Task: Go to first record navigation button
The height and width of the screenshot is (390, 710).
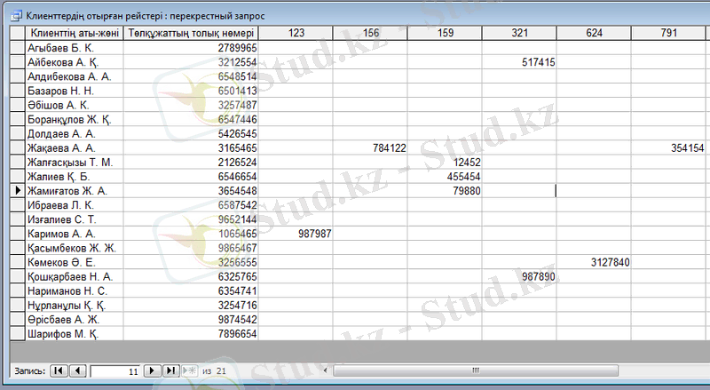Action: coord(59,370)
